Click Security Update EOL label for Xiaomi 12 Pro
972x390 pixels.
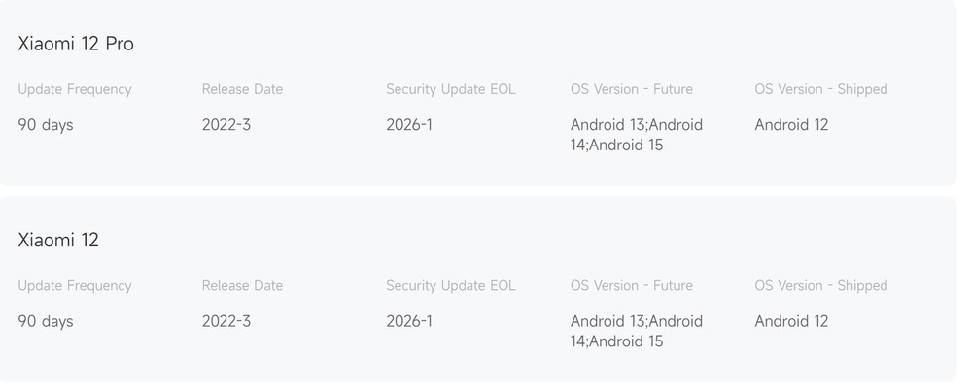(x=451, y=89)
